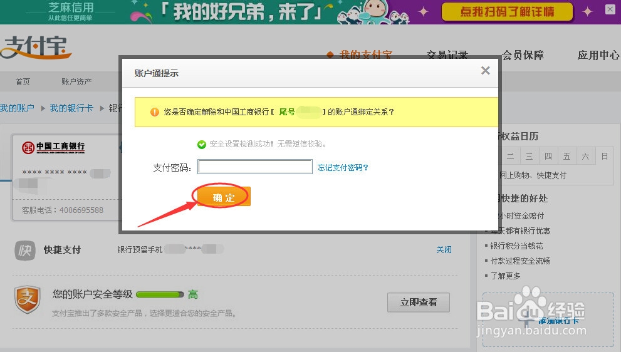The image size is (621, 352).
Task: Click the orange warning icon in dialog
Action: pos(155,112)
